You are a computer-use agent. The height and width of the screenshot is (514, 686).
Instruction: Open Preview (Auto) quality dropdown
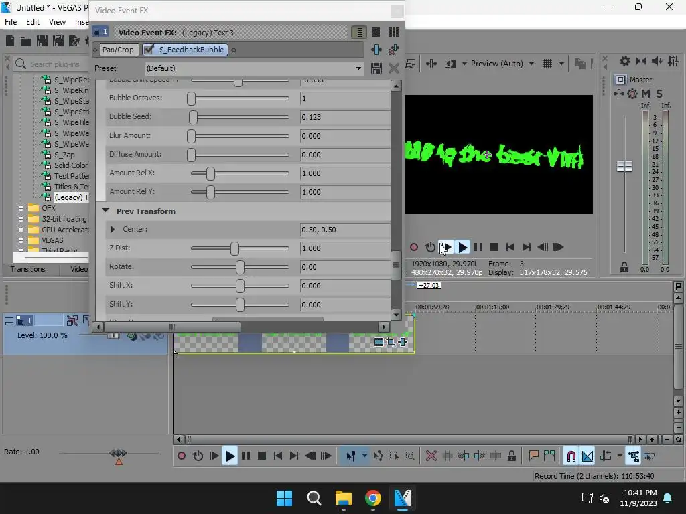(502, 64)
